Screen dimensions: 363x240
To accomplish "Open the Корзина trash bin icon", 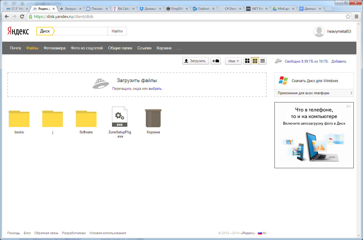I will tap(153, 118).
